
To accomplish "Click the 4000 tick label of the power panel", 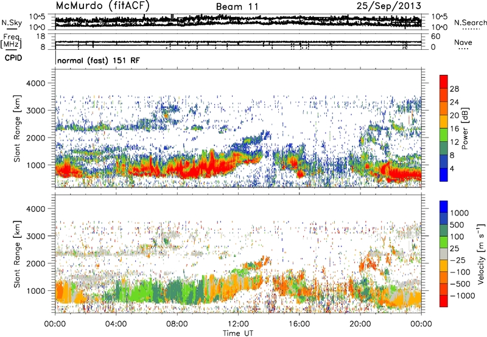I will coord(35,83).
